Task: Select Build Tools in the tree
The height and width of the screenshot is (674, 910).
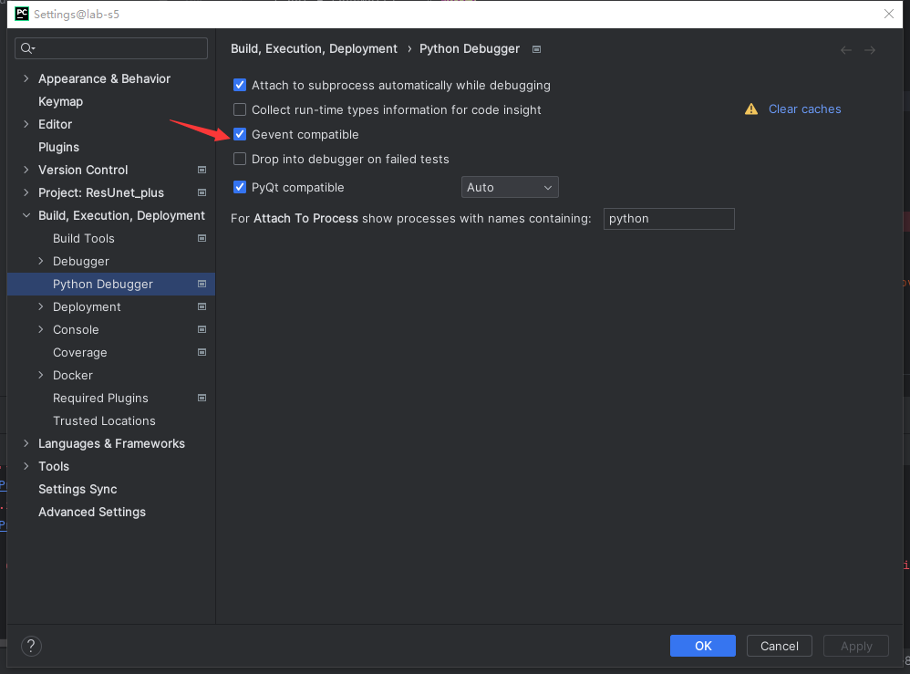Action: tap(84, 239)
